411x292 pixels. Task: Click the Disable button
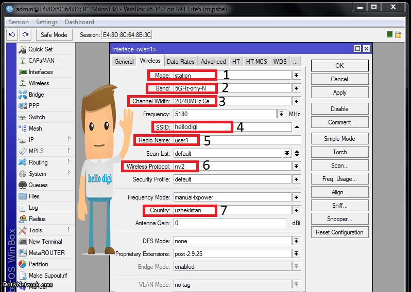click(340, 109)
